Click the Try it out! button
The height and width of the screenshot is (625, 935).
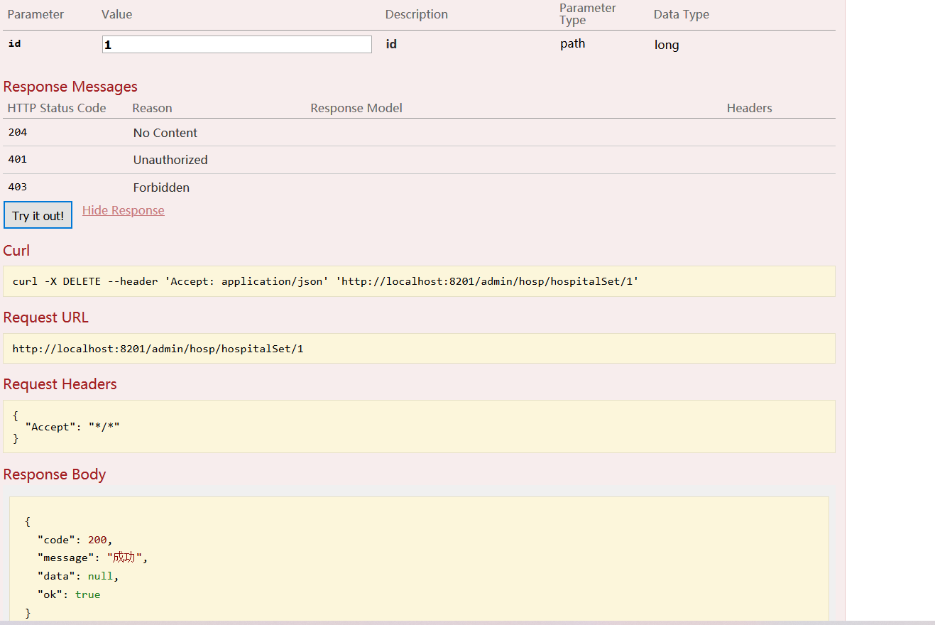pyautogui.click(x=38, y=215)
